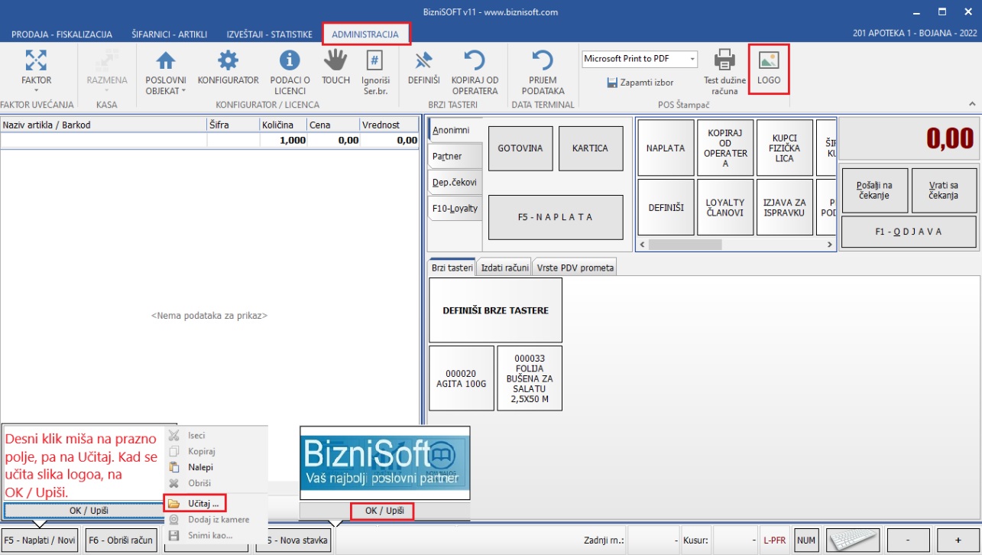
Task: Click the Ignoriši Ser.br. hash icon
Action: click(x=374, y=61)
